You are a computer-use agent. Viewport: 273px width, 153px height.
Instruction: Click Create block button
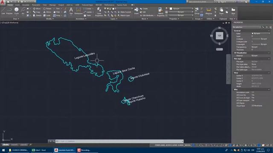click(x=144, y=8)
